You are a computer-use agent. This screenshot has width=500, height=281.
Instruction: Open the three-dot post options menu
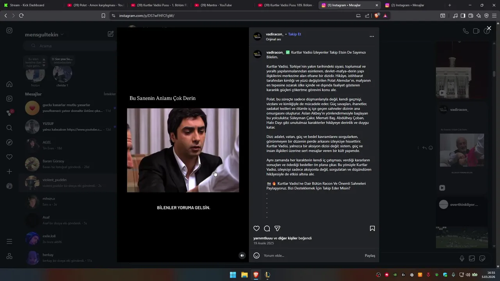[x=371, y=36]
